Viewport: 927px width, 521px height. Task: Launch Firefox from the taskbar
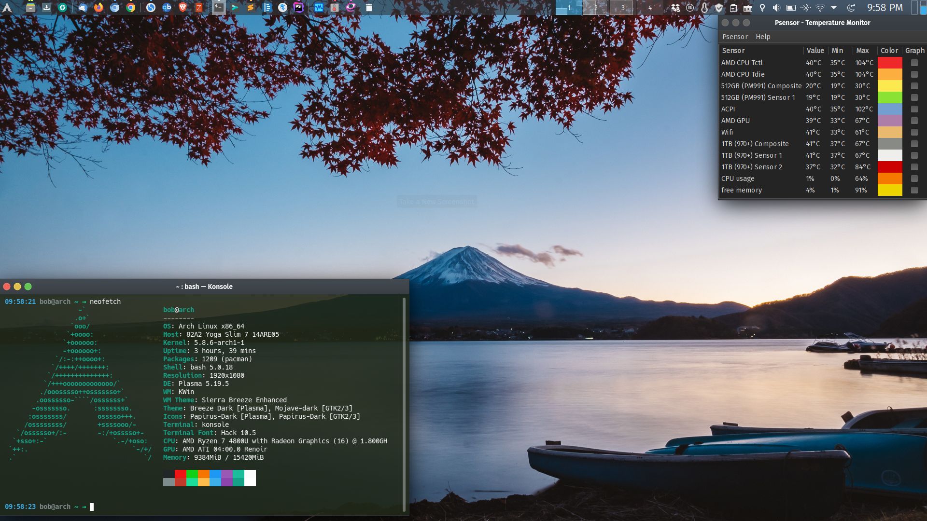pos(98,8)
